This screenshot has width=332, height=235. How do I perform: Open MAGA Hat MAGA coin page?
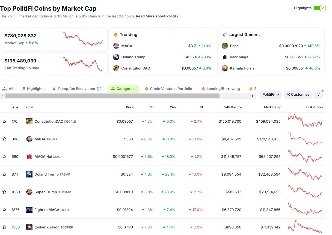[x=48, y=156]
